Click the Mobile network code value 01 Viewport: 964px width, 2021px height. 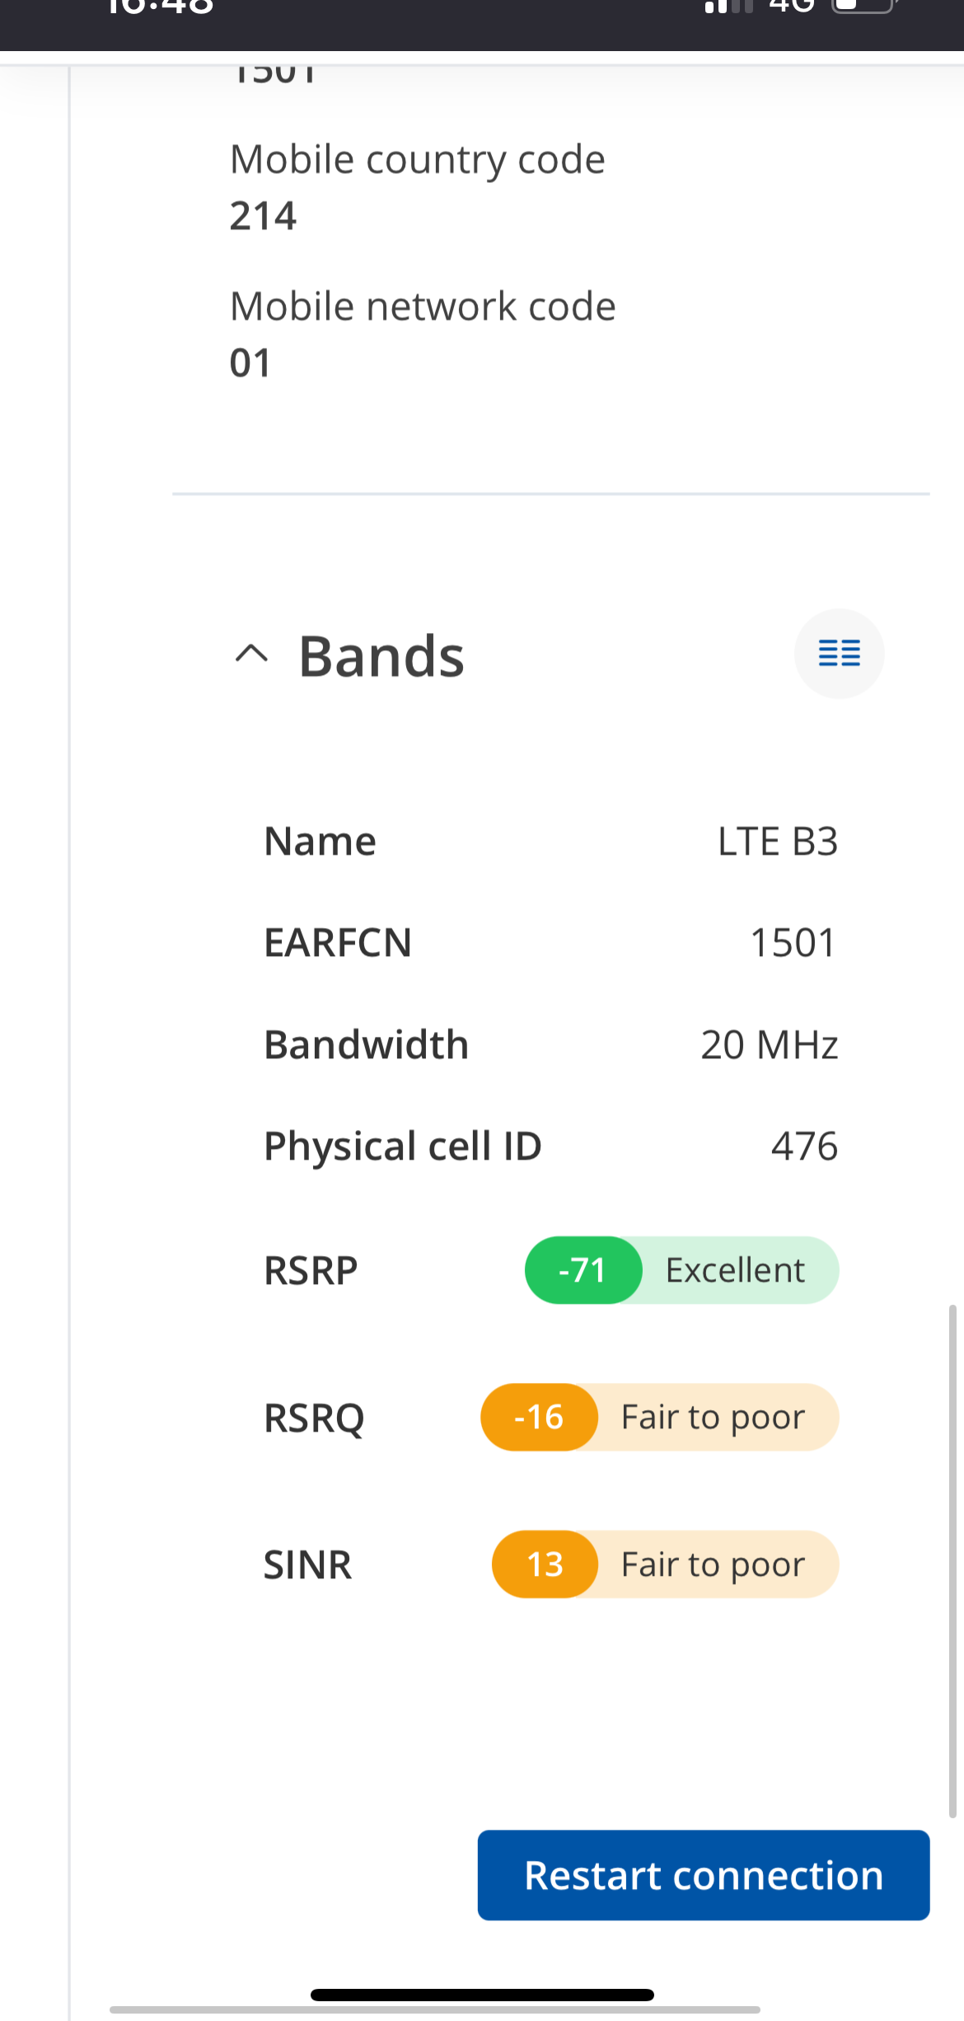tap(250, 363)
